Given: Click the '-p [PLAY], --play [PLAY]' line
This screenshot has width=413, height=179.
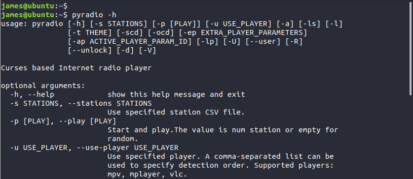Looking at the screenshot, I should click(x=63, y=121).
